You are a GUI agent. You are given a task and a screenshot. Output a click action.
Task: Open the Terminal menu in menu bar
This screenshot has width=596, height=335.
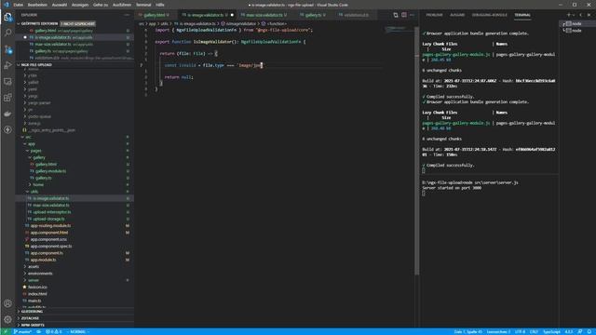pos(143,5)
